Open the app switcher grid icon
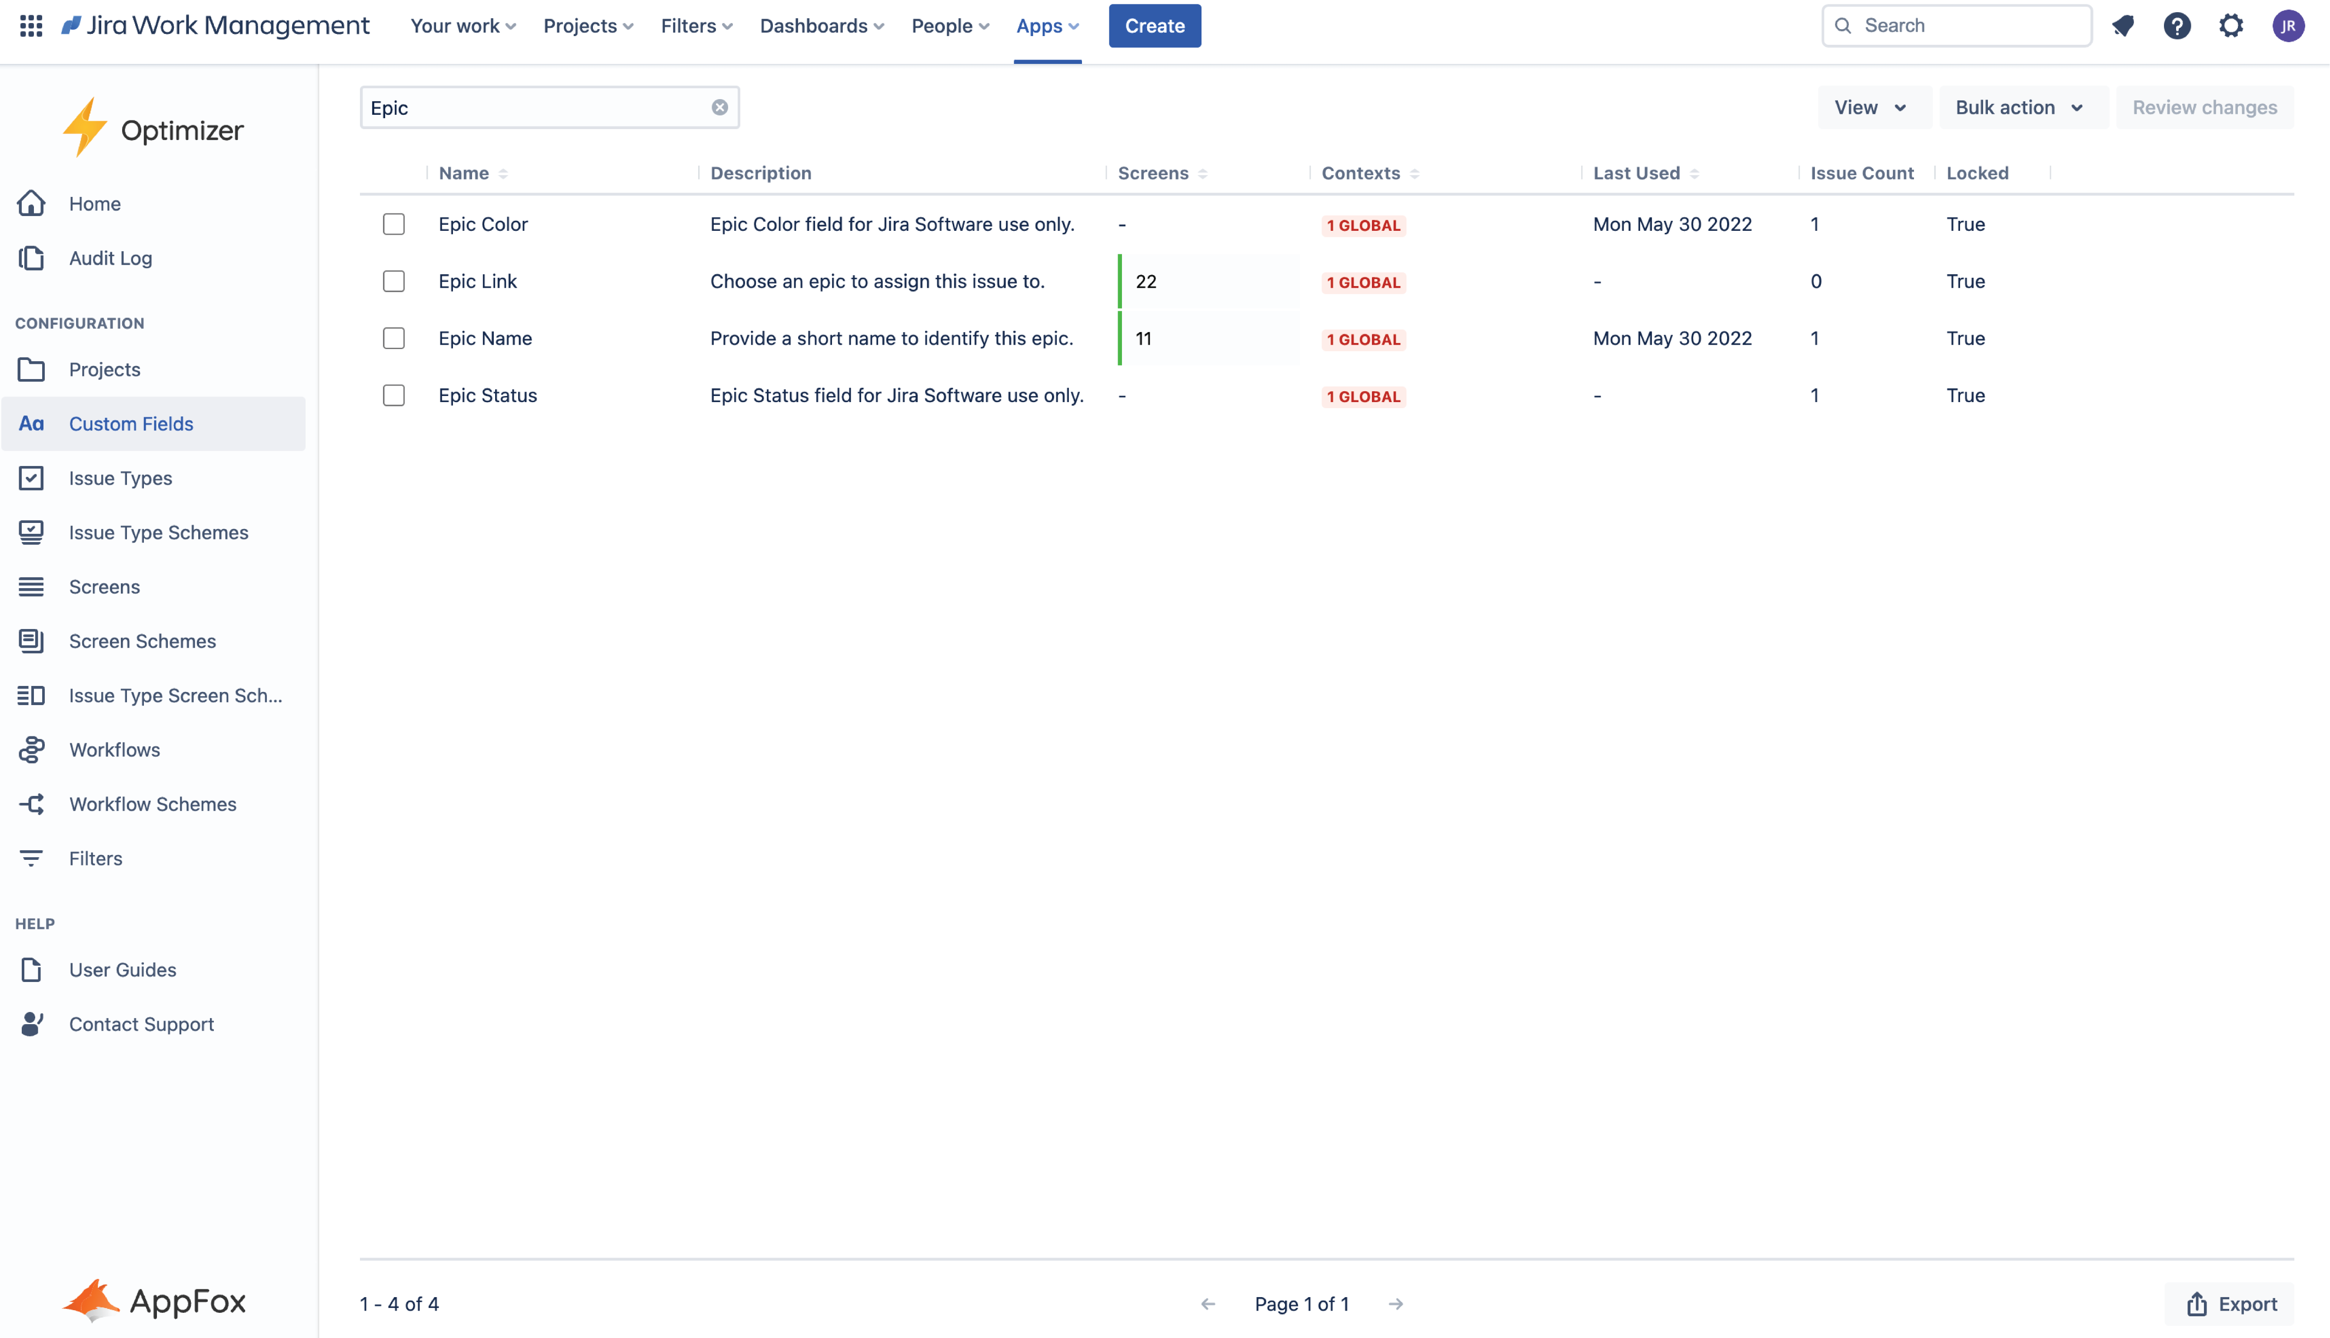The image size is (2330, 1338). pos(31,26)
